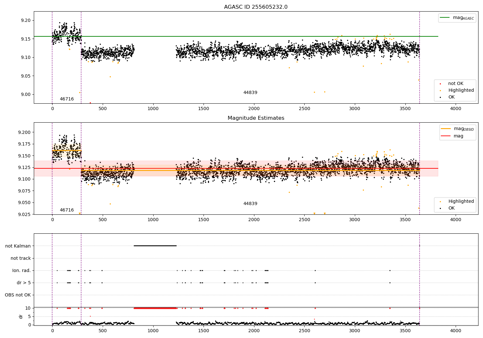Click "OK" in the top plot legend
This screenshot has width=483, height=338.
451,97
